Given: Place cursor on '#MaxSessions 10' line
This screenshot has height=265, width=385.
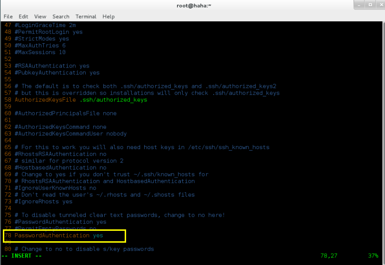Looking at the screenshot, I should point(40,52).
